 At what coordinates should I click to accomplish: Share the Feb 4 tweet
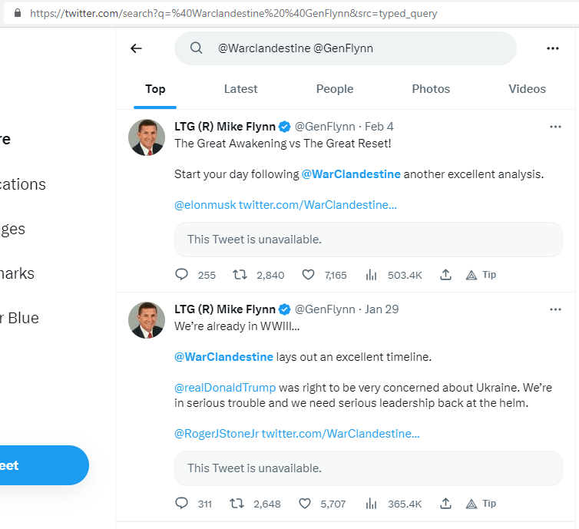click(445, 275)
